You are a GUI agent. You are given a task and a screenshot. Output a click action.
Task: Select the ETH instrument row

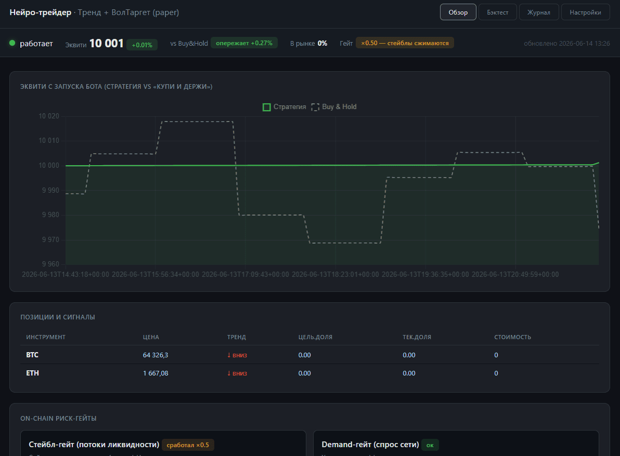tap(309, 373)
